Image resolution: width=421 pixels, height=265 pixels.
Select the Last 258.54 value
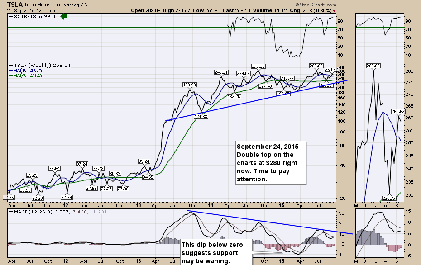pos(237,11)
